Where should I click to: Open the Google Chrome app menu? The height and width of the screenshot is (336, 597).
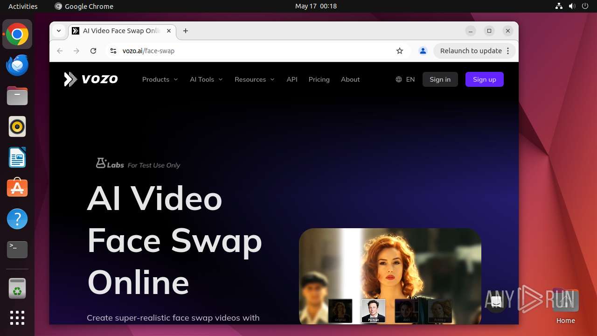pos(84,6)
